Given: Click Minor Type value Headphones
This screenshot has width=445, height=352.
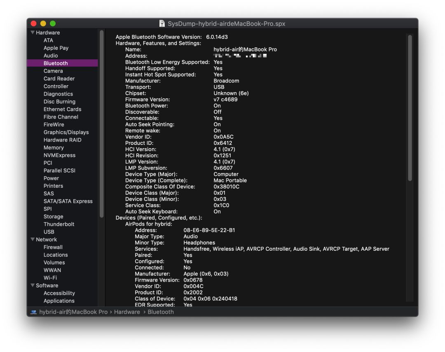Looking at the screenshot, I should 199,242.
